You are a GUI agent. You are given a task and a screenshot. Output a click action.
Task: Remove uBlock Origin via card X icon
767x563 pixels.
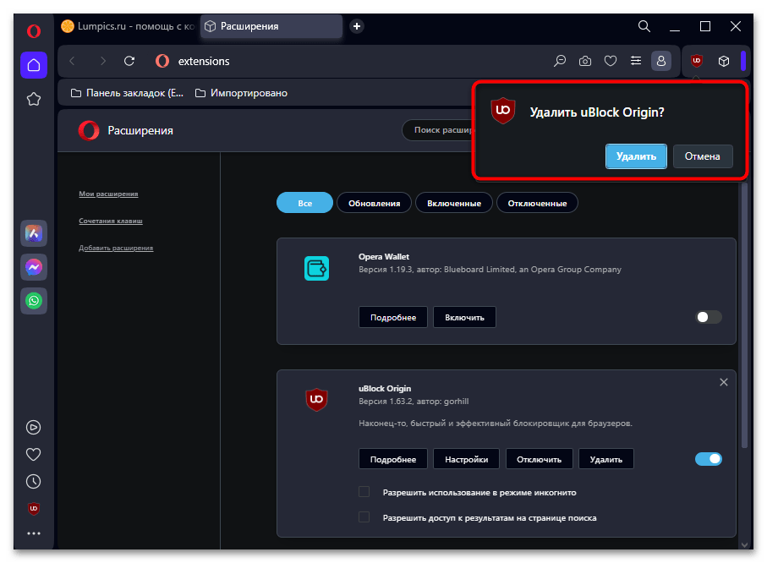coord(724,382)
